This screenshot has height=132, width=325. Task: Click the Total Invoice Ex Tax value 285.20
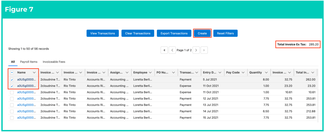tap(314, 44)
